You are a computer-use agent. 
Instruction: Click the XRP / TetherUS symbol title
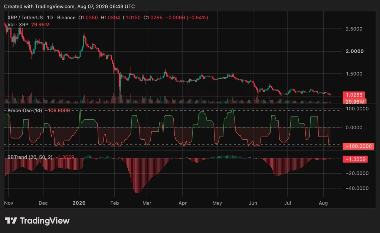click(x=25, y=18)
